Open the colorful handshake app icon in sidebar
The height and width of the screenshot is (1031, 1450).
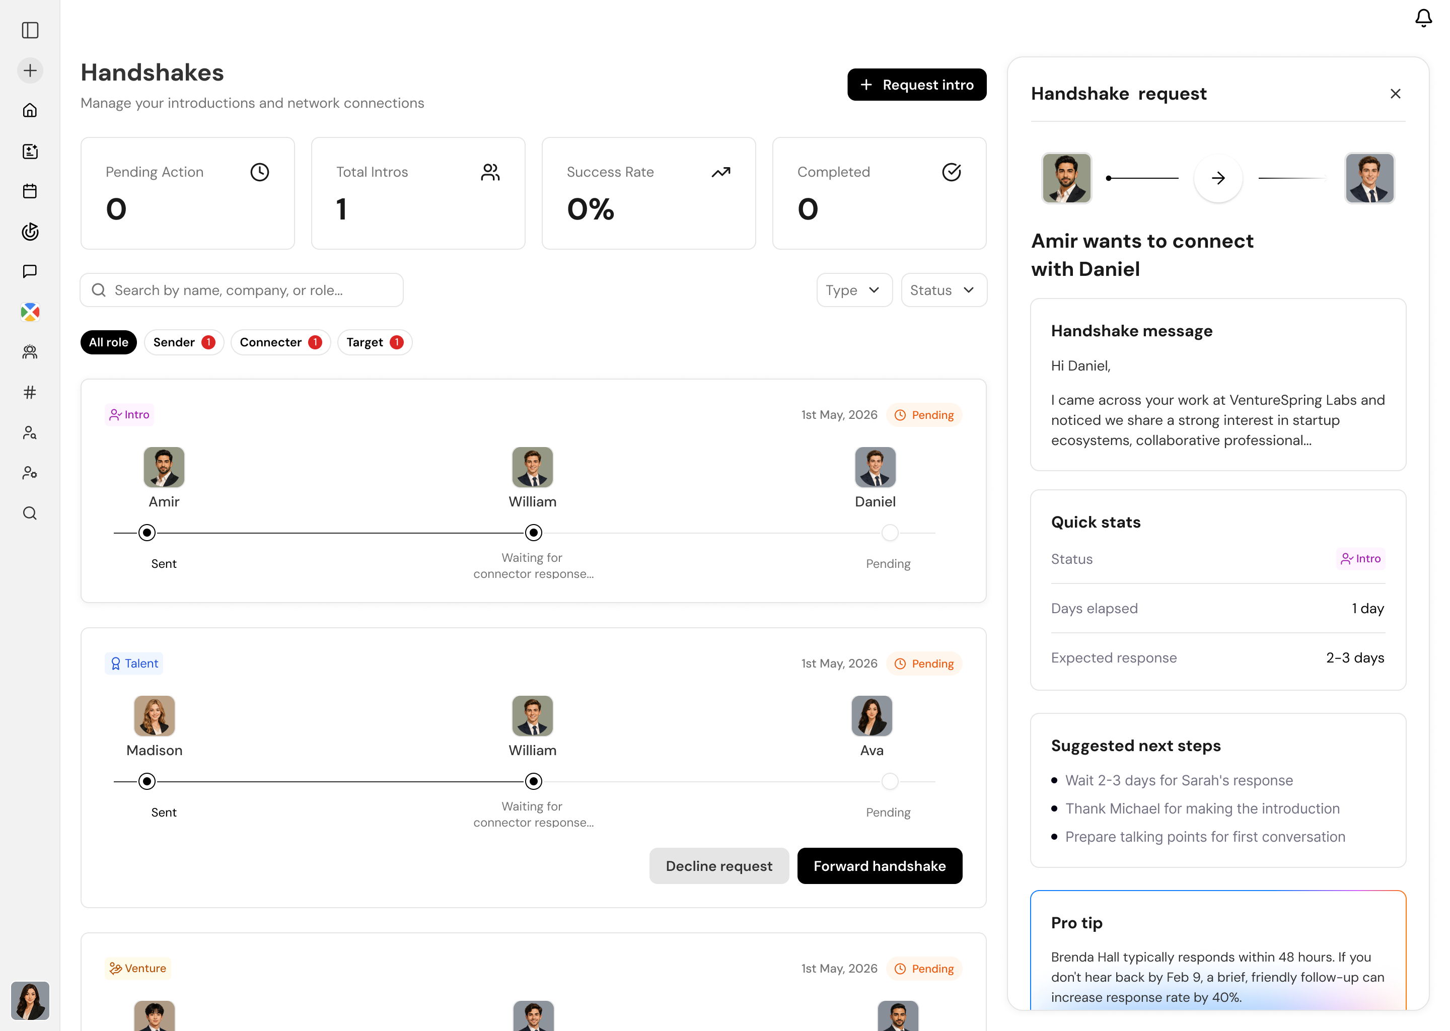point(30,312)
